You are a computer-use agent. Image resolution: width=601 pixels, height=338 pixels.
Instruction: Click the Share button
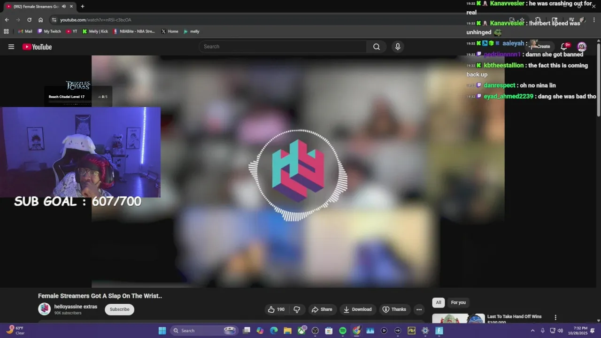322,309
